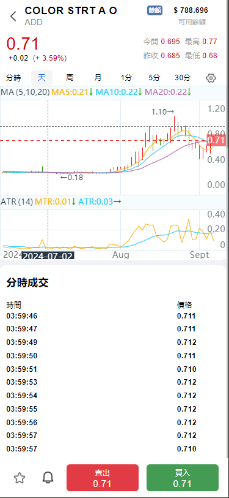
Task: Switch to the 分時 intraday chart
Action: click(13, 78)
